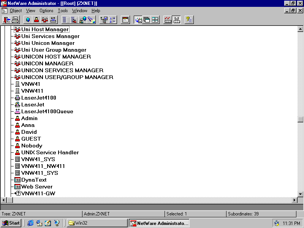Click the question mark help toolbar icon

coord(189,20)
